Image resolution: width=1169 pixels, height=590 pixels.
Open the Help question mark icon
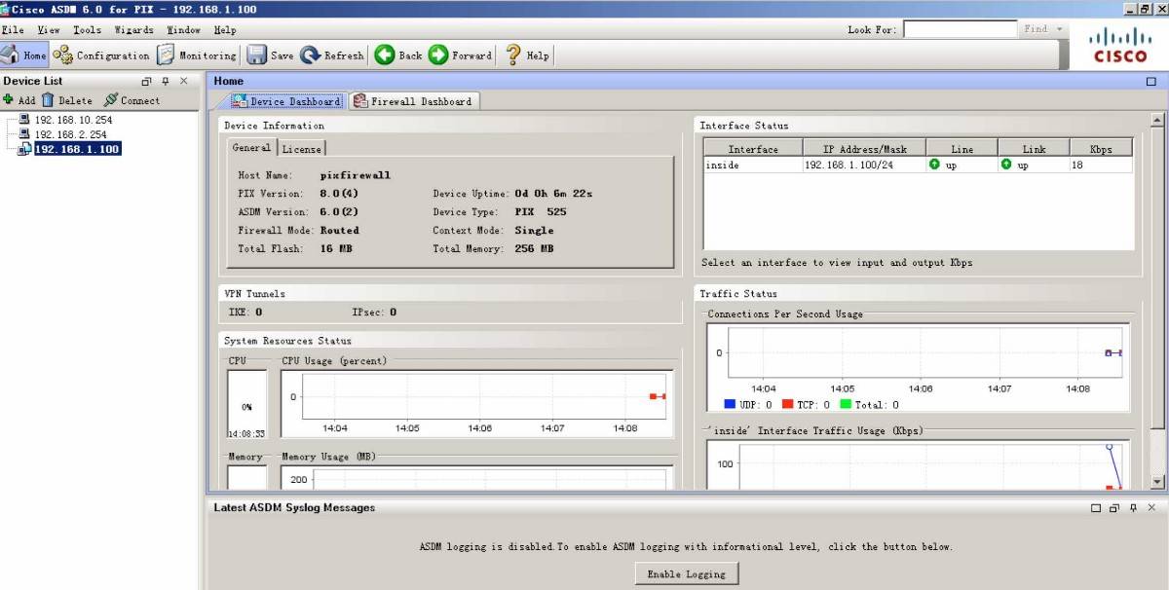coord(512,55)
